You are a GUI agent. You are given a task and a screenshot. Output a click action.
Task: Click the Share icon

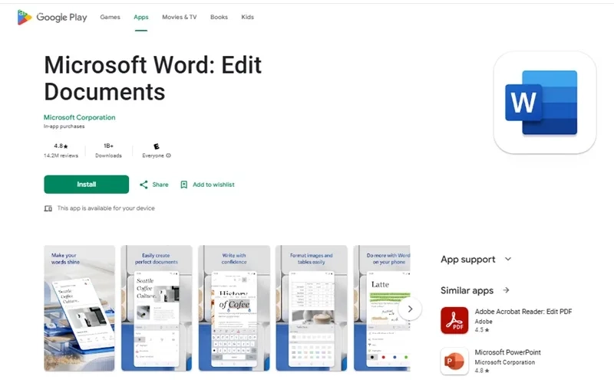[x=144, y=185]
